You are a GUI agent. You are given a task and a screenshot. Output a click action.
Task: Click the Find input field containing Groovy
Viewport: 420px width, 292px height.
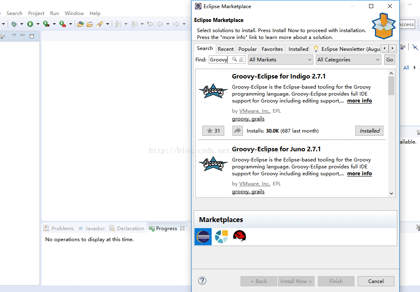[220, 60]
